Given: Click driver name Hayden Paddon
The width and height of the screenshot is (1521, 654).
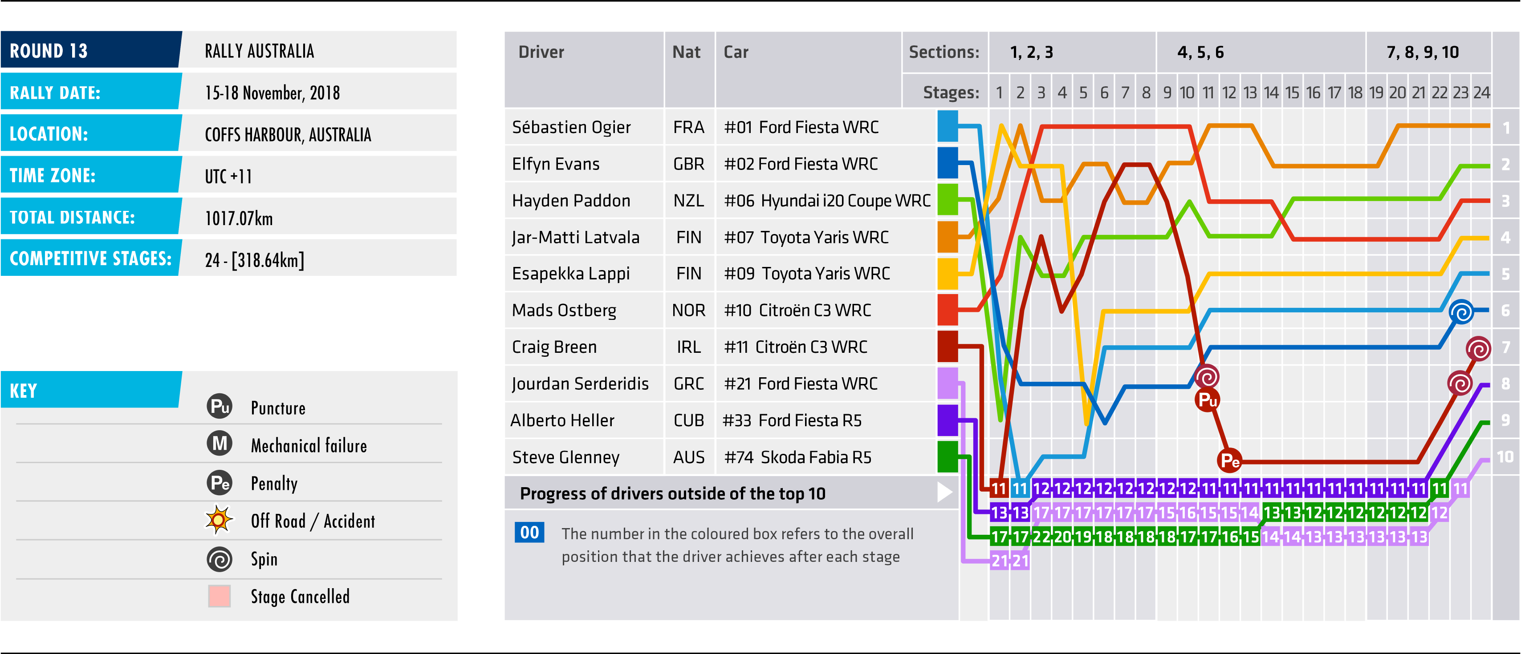Looking at the screenshot, I should [571, 201].
